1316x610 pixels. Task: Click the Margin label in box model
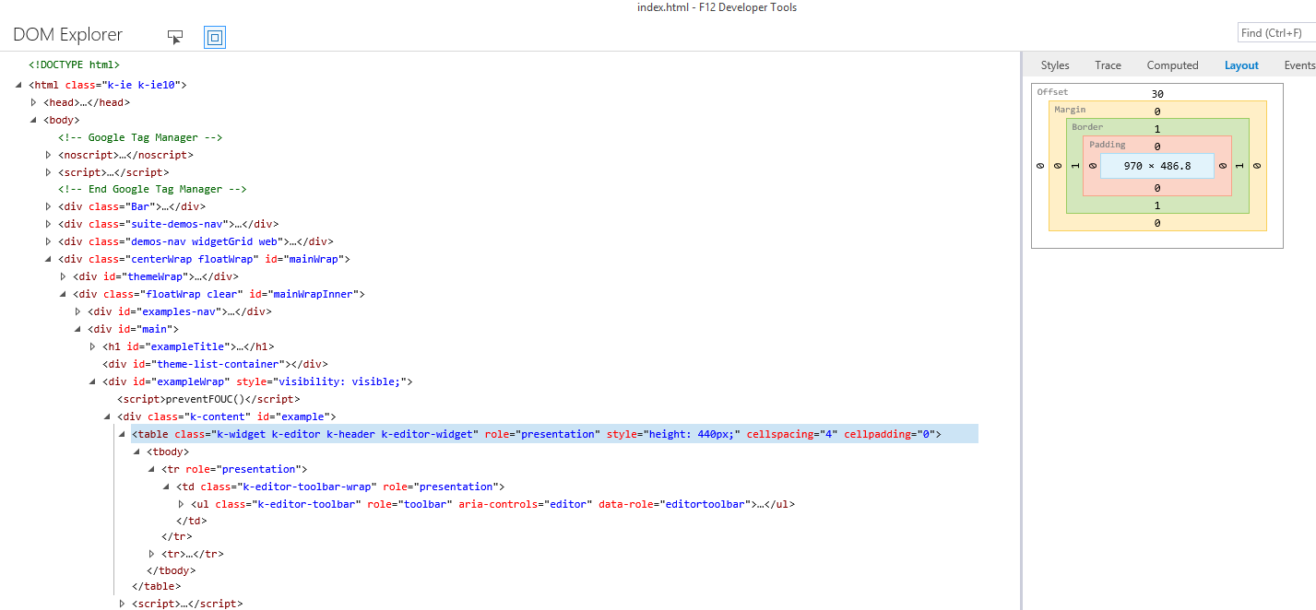click(x=1070, y=110)
